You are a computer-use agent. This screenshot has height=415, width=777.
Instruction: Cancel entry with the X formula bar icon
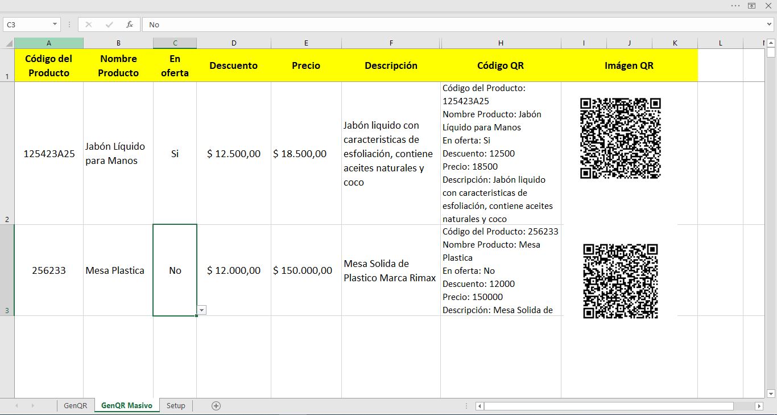click(x=89, y=24)
